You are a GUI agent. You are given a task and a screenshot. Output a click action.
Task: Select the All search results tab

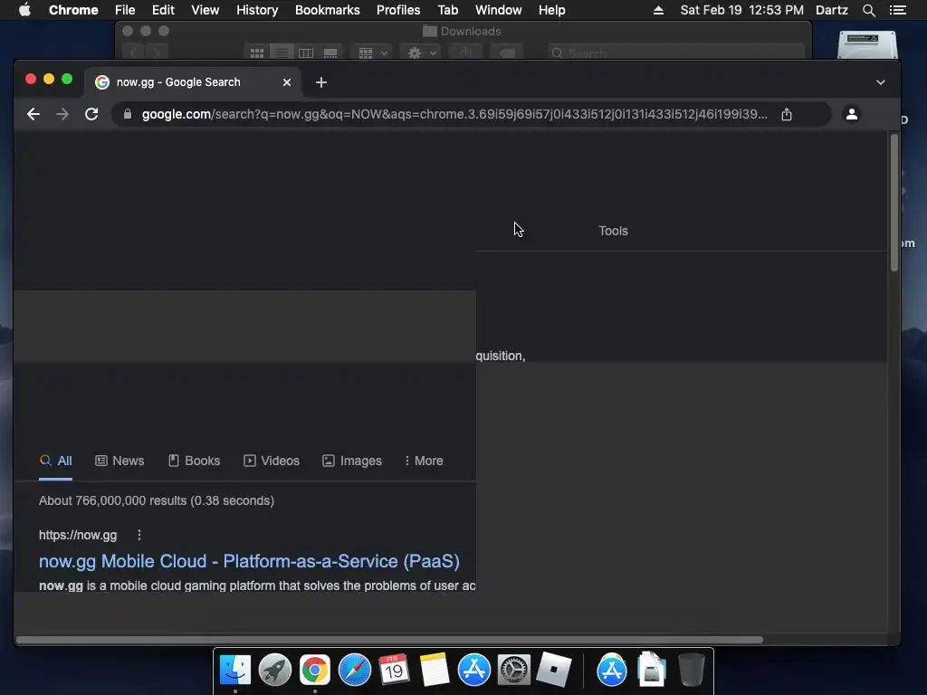point(55,461)
